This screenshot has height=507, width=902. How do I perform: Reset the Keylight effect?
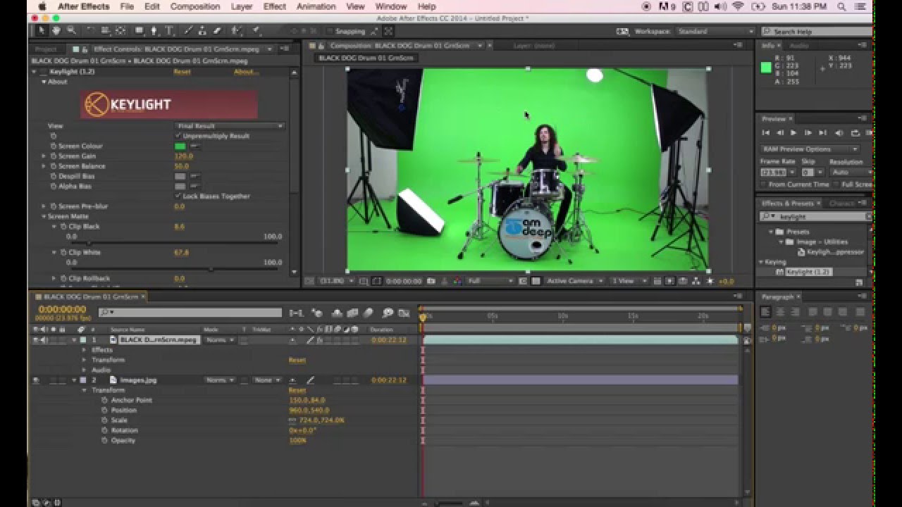pyautogui.click(x=182, y=72)
